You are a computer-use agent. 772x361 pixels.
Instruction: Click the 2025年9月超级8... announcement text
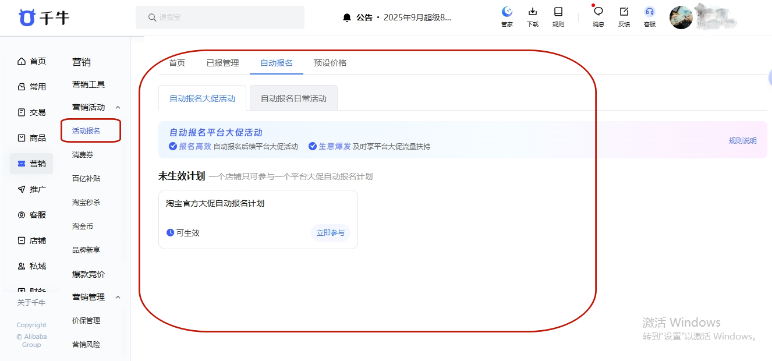(417, 17)
